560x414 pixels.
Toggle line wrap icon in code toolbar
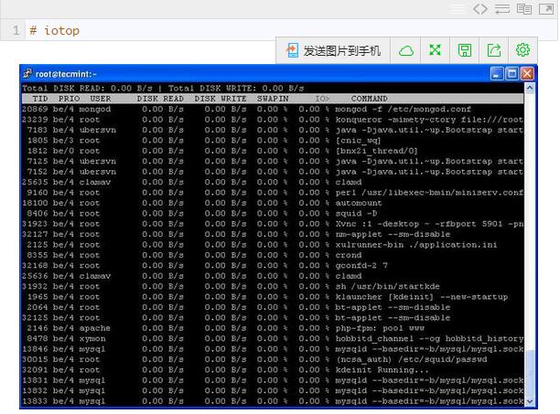[502, 9]
